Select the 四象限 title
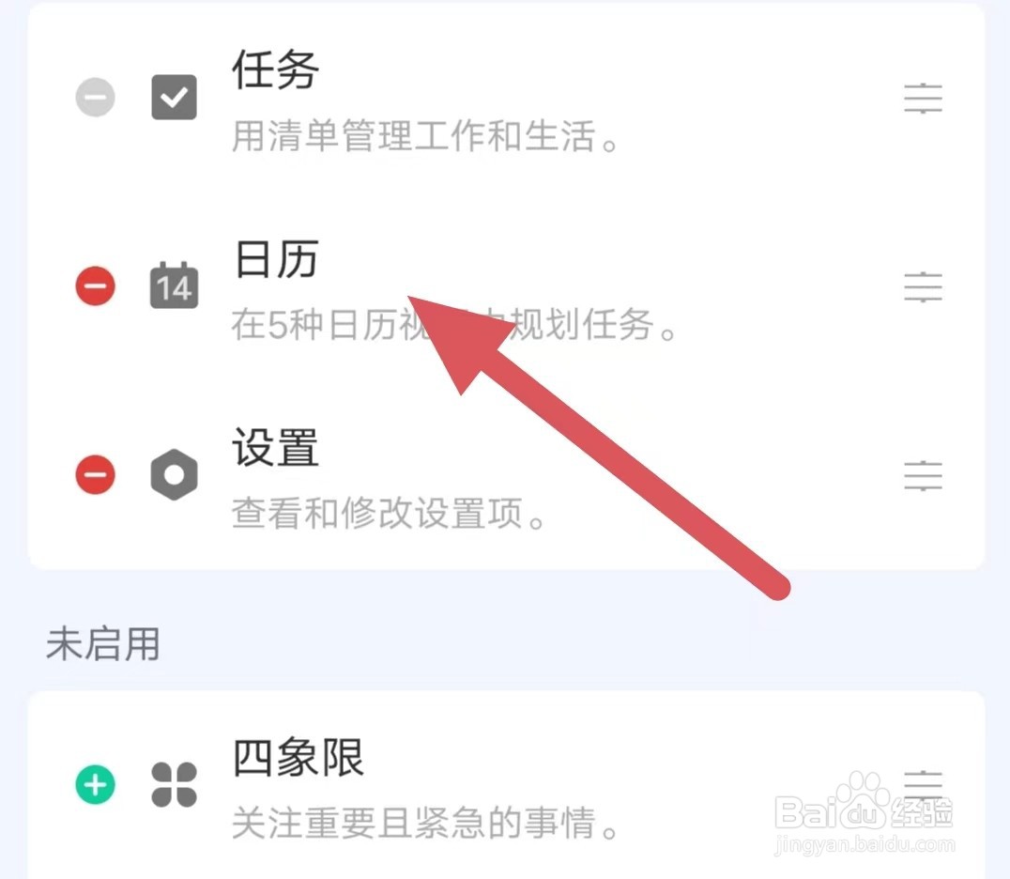This screenshot has width=1010, height=879. coord(298,757)
